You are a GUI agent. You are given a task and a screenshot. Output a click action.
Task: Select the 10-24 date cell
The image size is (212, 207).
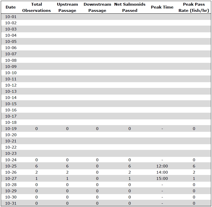tap(11, 160)
